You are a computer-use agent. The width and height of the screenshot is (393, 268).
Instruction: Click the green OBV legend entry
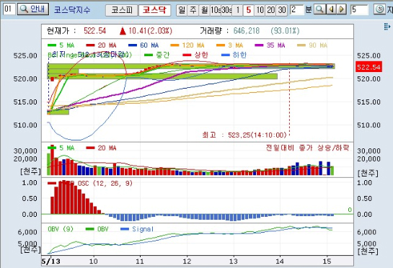[97, 229]
